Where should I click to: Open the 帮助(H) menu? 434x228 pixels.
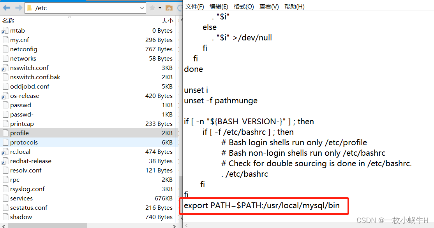[x=294, y=7]
